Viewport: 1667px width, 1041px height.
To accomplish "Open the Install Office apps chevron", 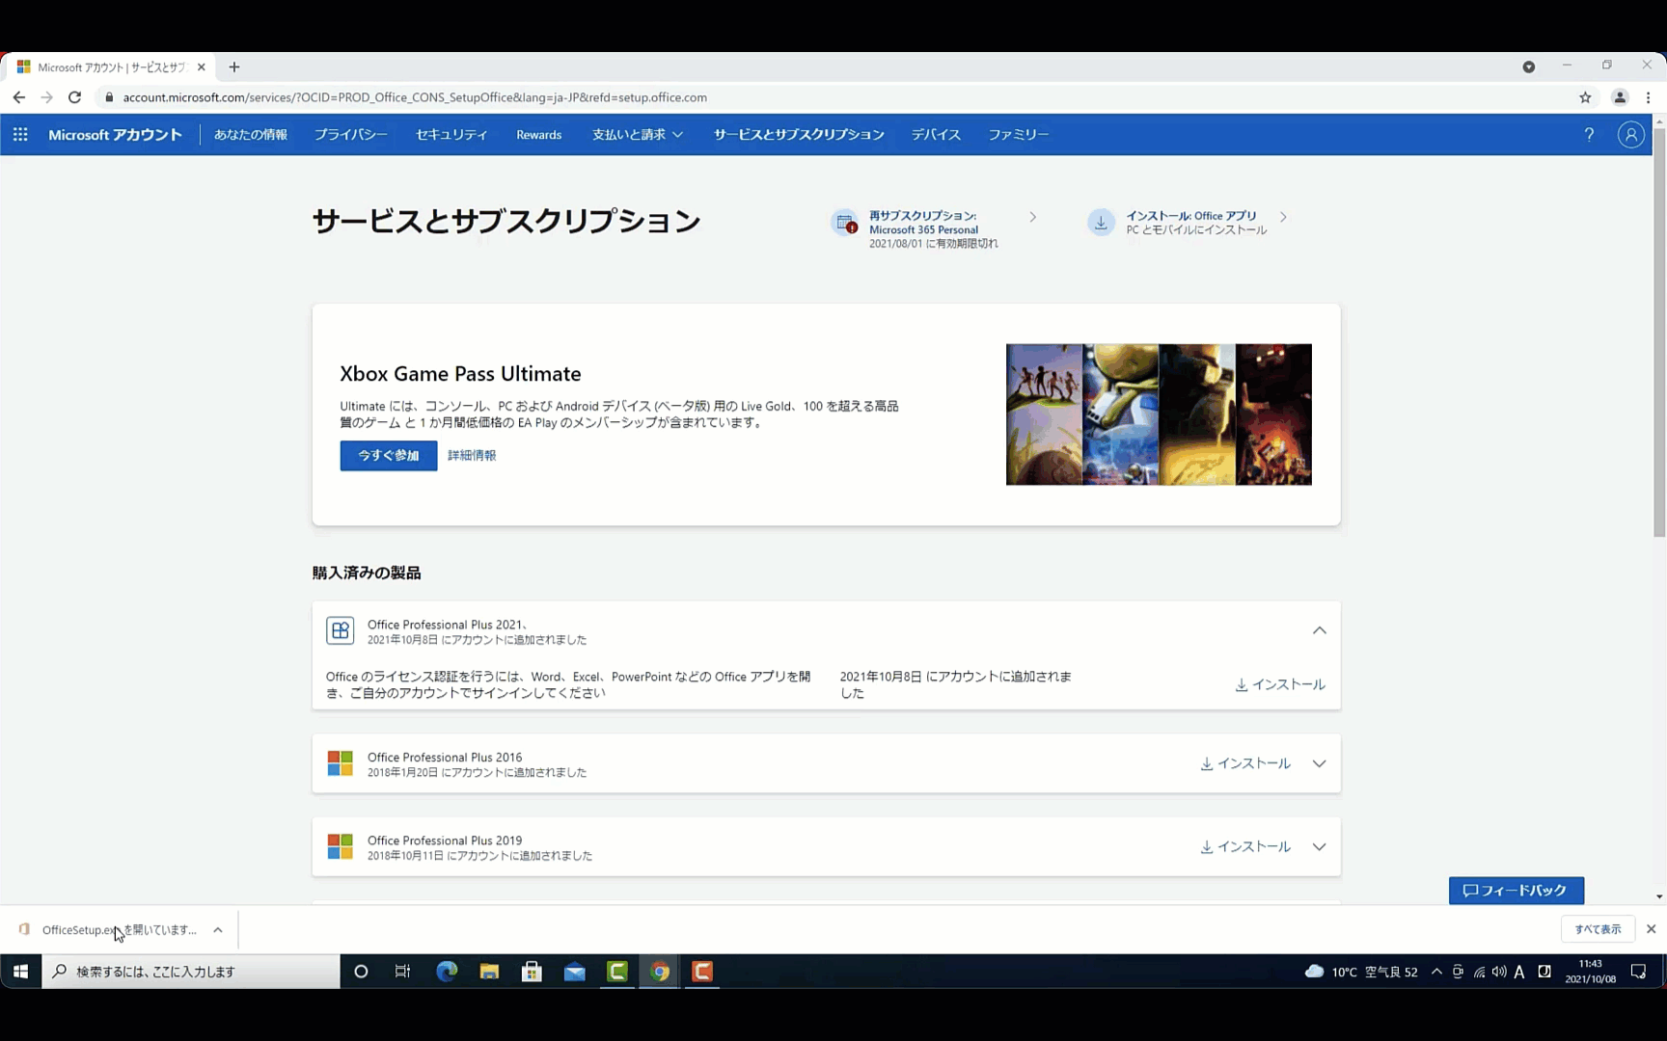I will [1283, 217].
